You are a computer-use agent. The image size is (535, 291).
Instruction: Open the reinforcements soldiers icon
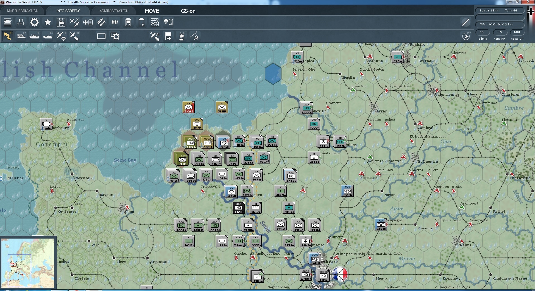coord(115,22)
